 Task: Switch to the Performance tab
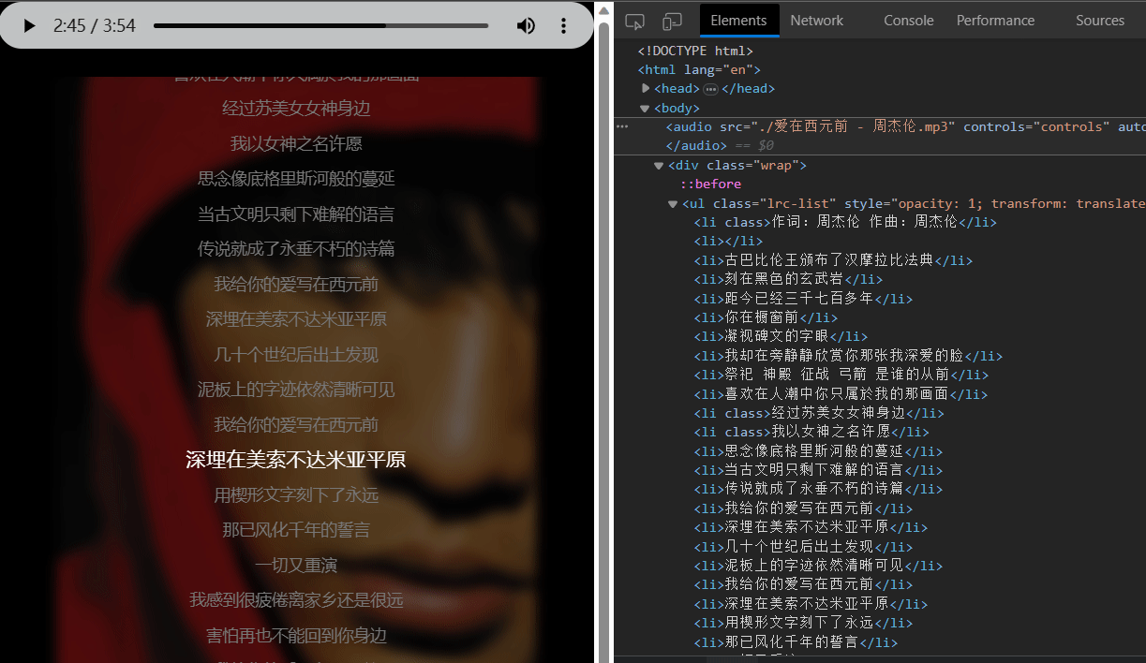(995, 21)
